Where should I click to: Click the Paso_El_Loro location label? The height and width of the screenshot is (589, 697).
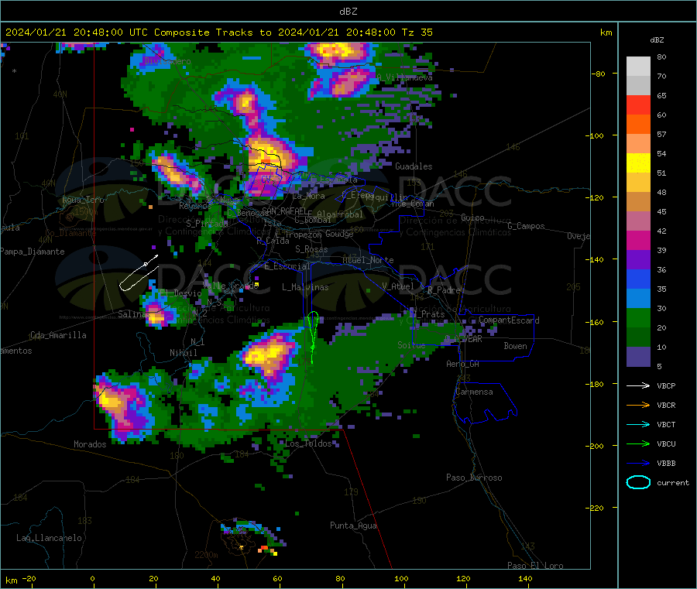(x=535, y=566)
